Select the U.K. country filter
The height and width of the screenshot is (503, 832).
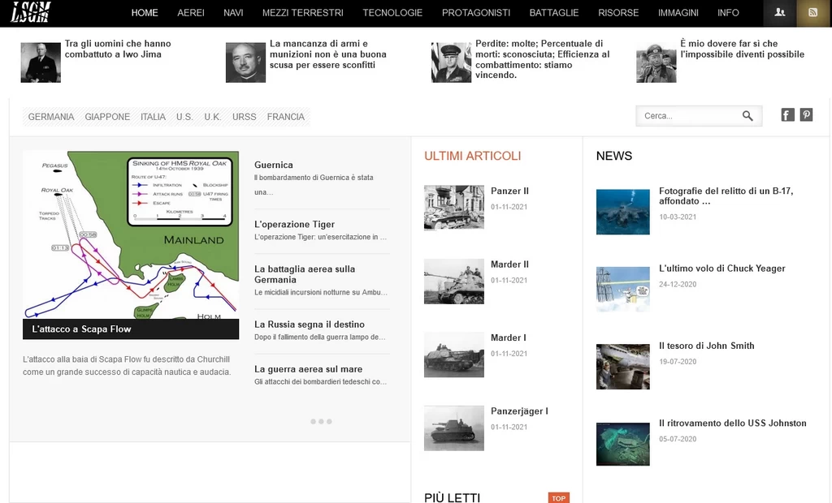tap(213, 117)
